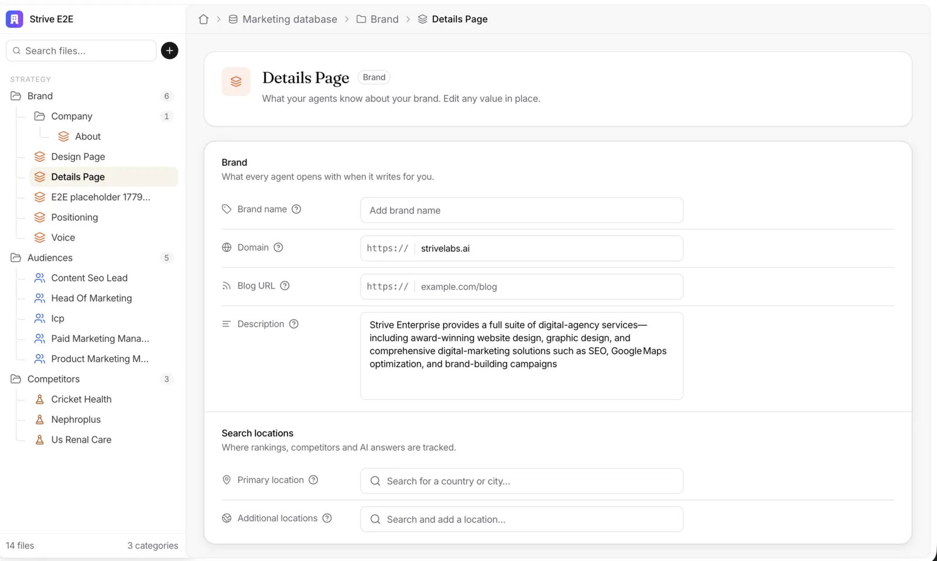The height and width of the screenshot is (561, 937).
Task: Click the Blog URL help icon
Action: [x=285, y=286]
